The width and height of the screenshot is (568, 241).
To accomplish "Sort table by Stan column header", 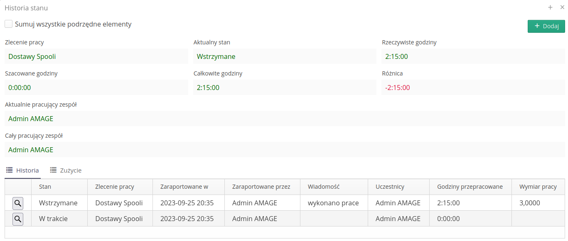I will (45, 187).
